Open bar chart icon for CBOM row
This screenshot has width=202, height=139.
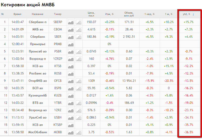coord(79,29)
